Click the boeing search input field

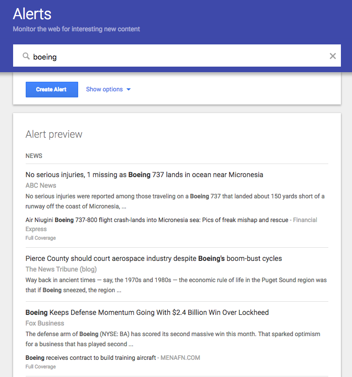177,57
